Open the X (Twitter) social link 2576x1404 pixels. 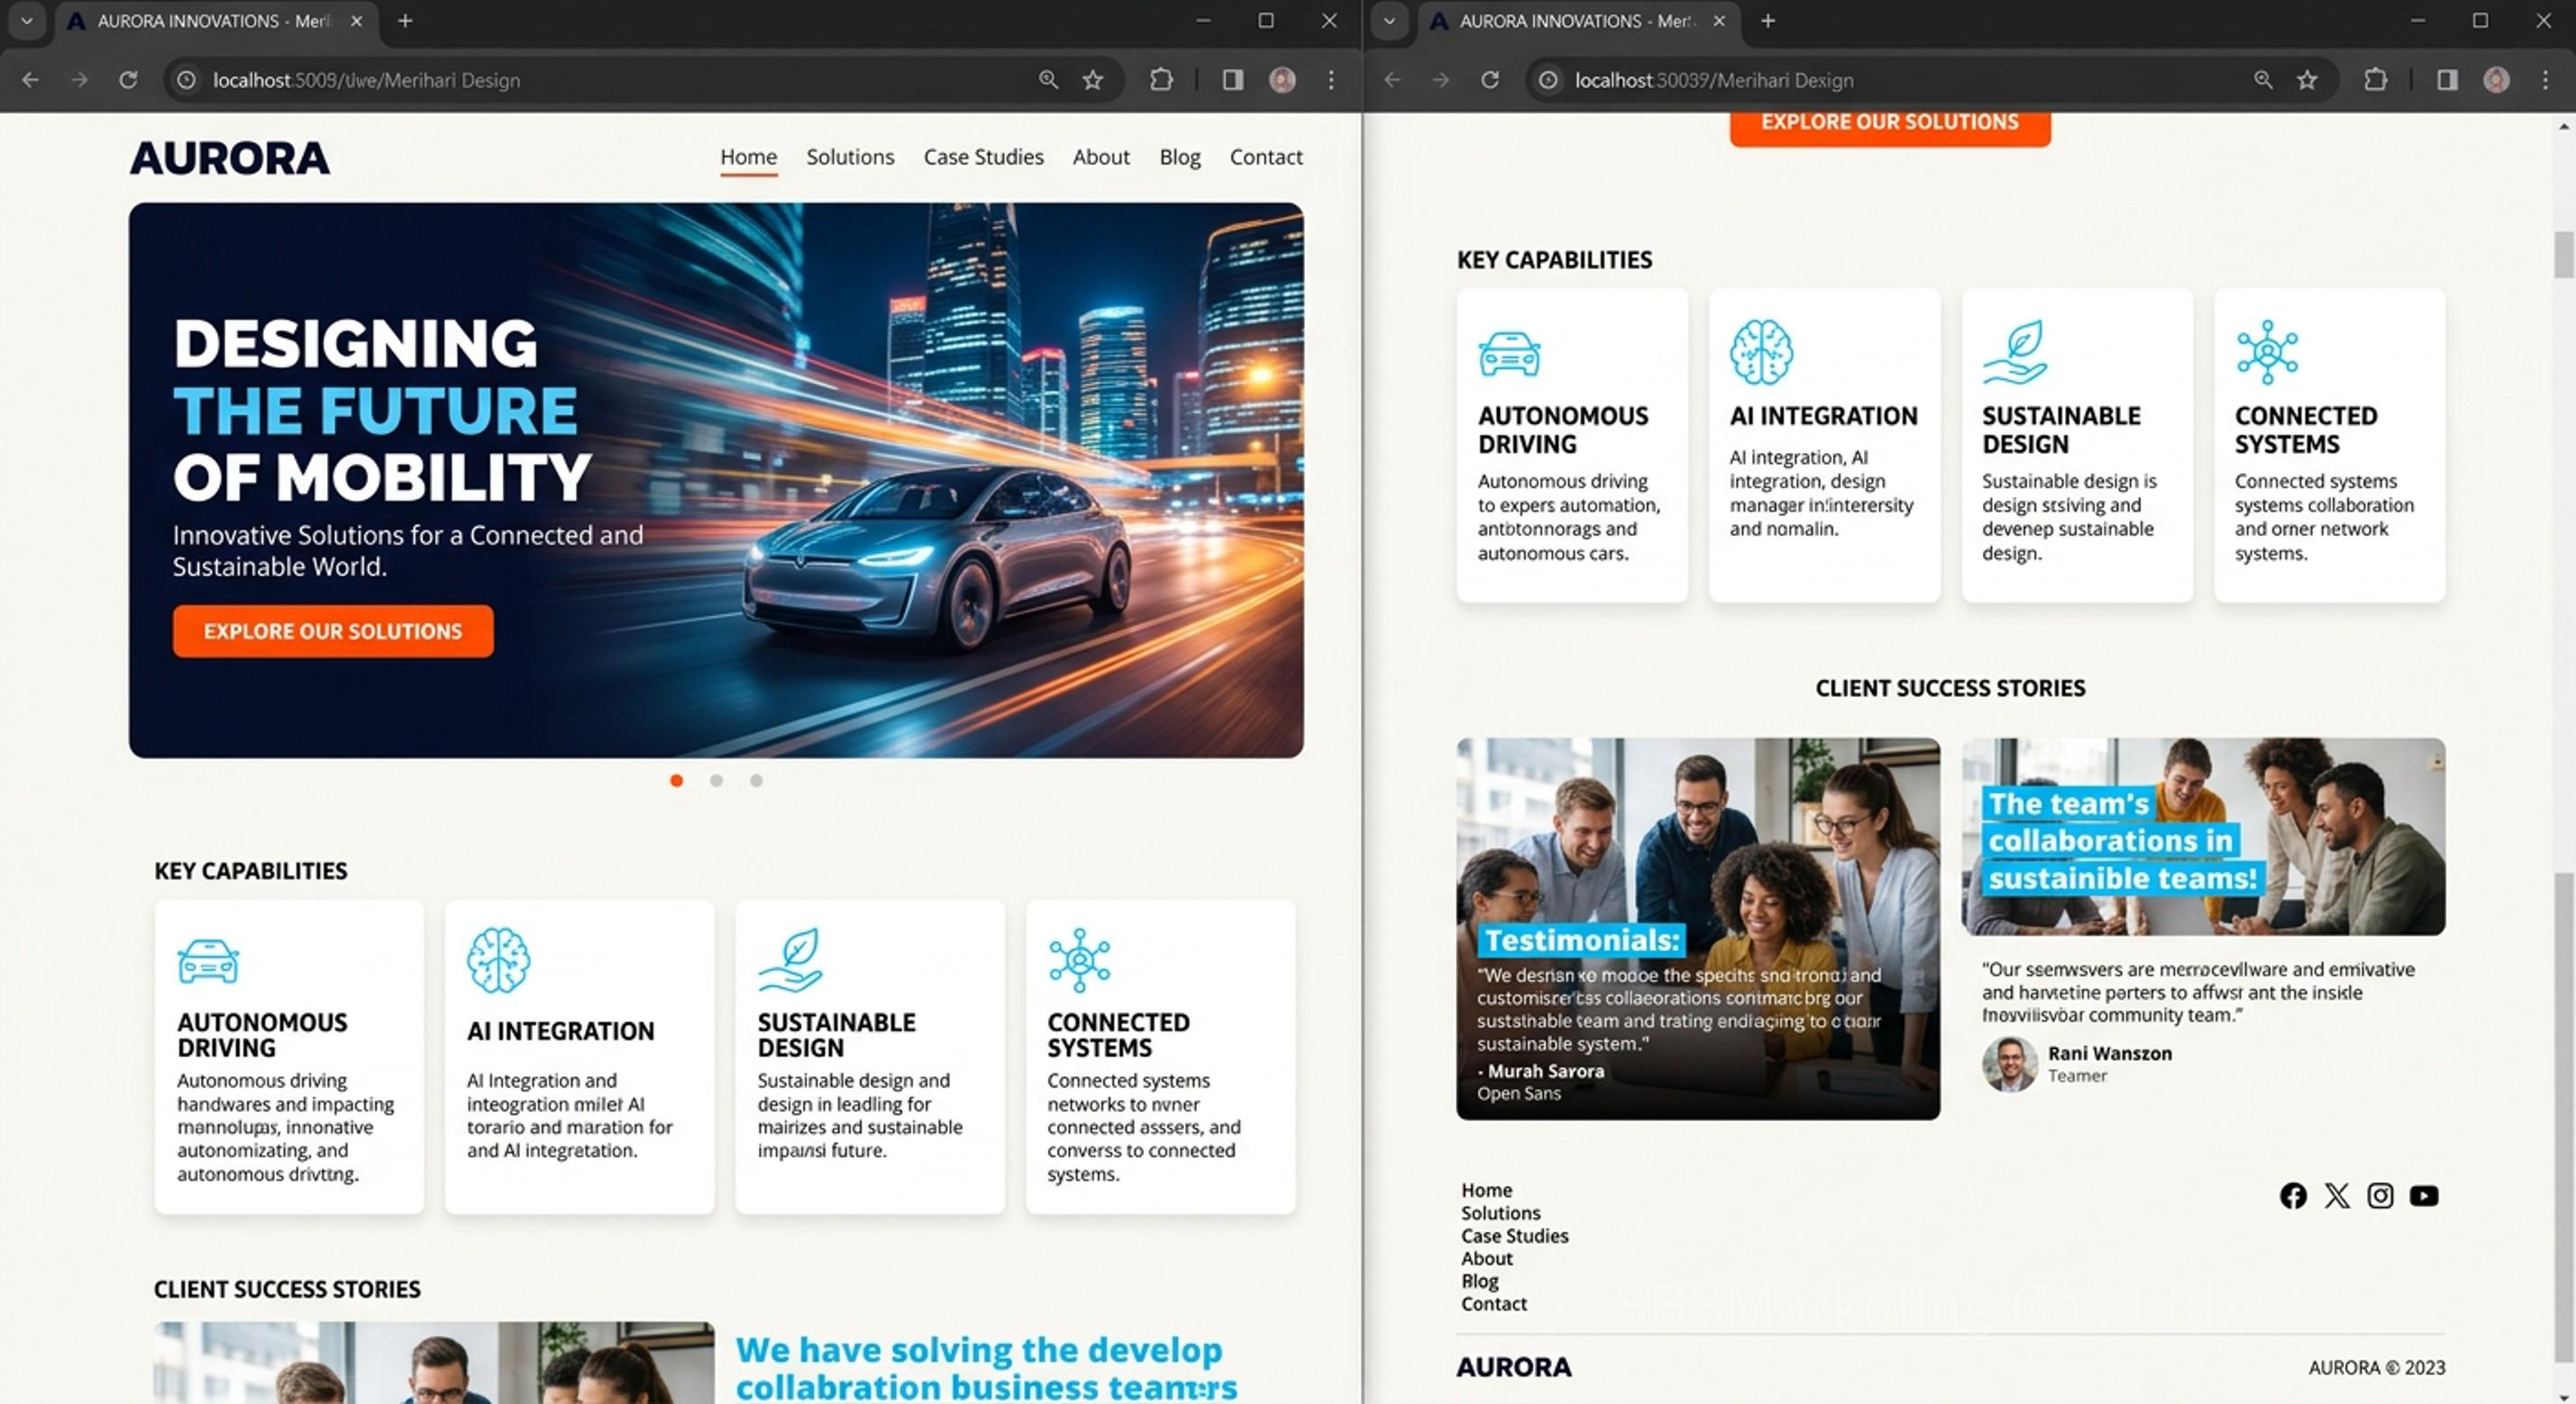tap(2337, 1195)
